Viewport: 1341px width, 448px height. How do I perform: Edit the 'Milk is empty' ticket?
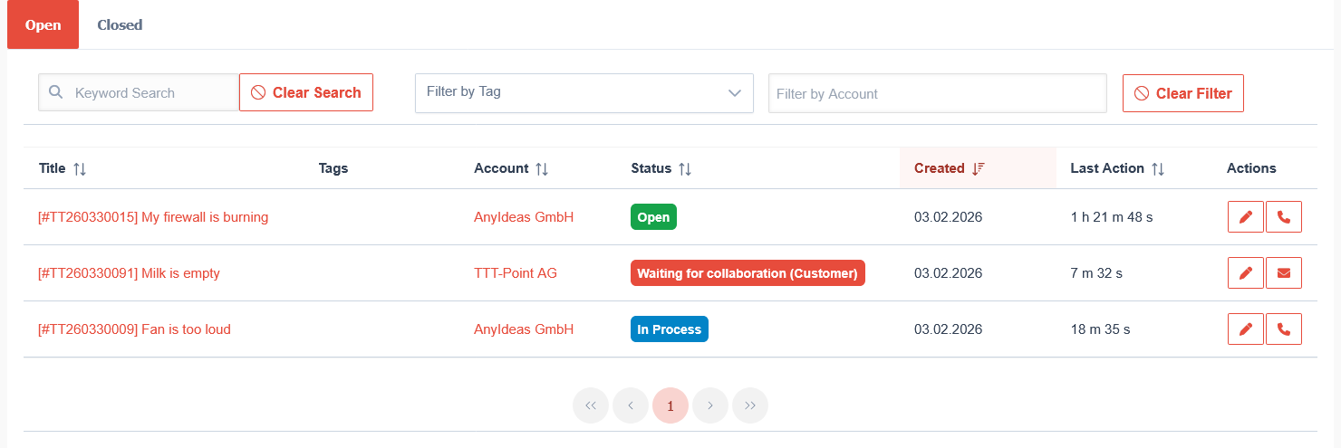[x=1245, y=273]
